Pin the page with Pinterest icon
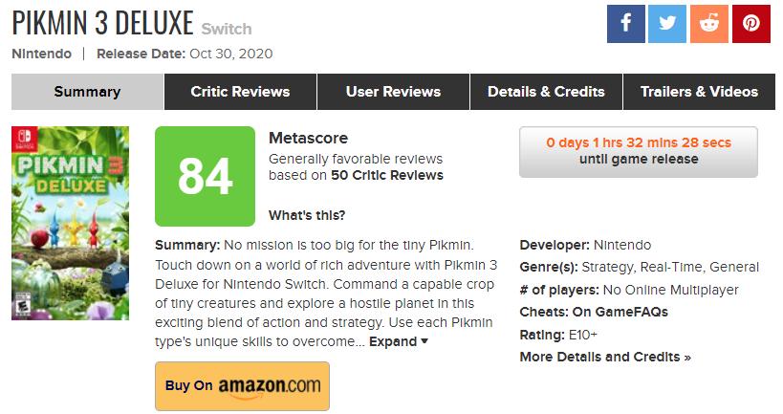This screenshot has width=783, height=414. pyautogui.click(x=751, y=24)
